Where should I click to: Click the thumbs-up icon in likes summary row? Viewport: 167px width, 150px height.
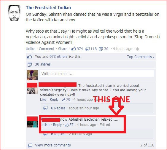(29, 57)
